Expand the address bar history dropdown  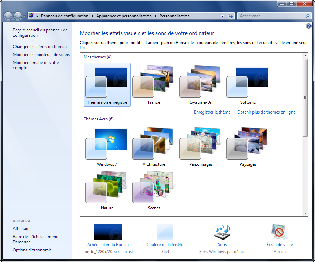[x=223, y=16]
